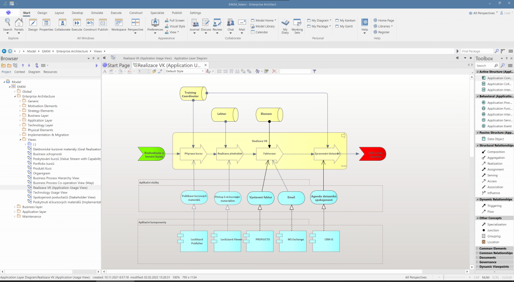Click Views in the breadcrumb path

98,51
